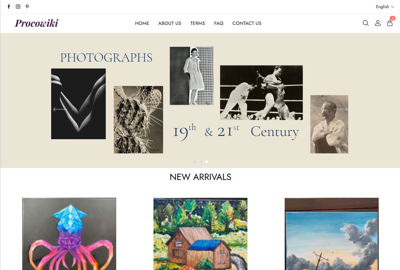Select the active third carousel dot
This screenshot has height=270, width=400.
(x=207, y=162)
